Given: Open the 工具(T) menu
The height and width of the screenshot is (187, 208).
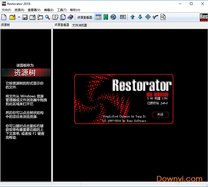Looking at the screenshot, I should [x=62, y=10].
